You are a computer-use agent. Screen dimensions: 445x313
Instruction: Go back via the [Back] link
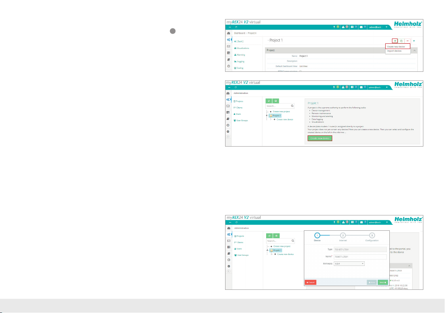coord(239,42)
